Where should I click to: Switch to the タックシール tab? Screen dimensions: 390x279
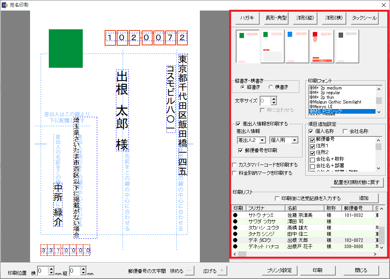point(364,18)
